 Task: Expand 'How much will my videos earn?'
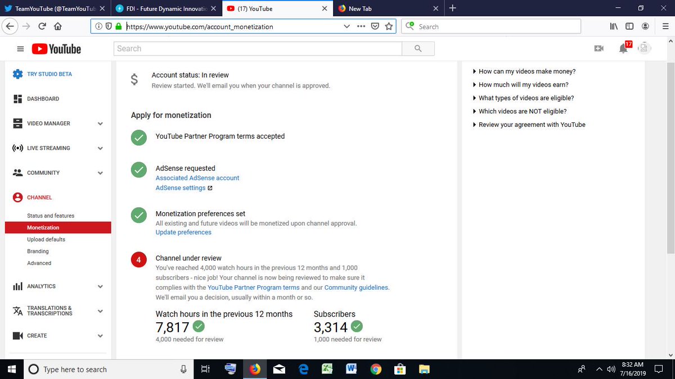click(521, 85)
